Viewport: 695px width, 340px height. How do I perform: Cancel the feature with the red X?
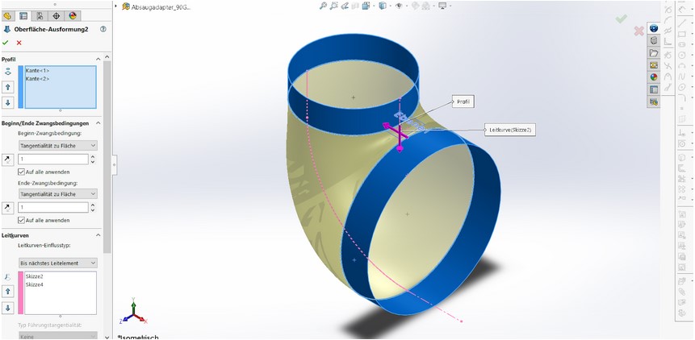click(19, 43)
